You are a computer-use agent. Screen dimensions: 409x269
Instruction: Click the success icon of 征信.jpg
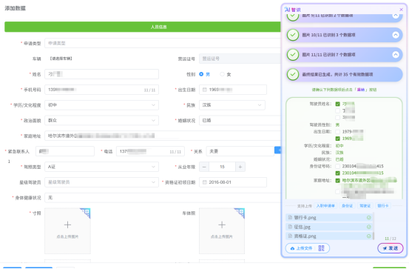tap(368, 227)
